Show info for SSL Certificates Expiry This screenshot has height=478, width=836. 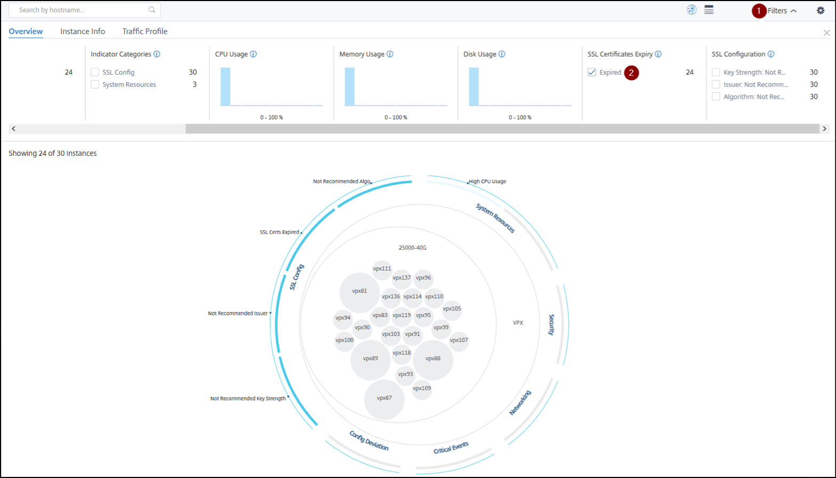pos(658,54)
